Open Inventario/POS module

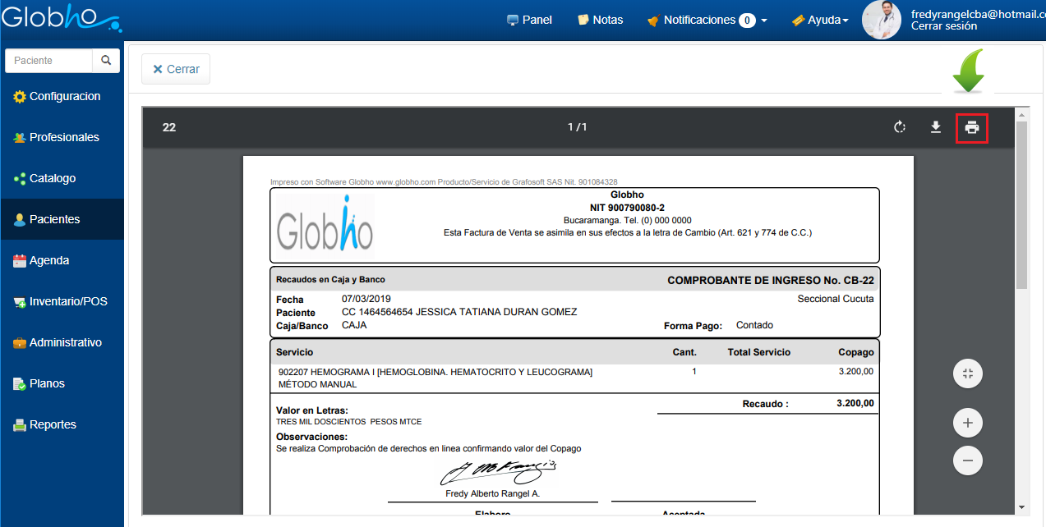(x=67, y=301)
